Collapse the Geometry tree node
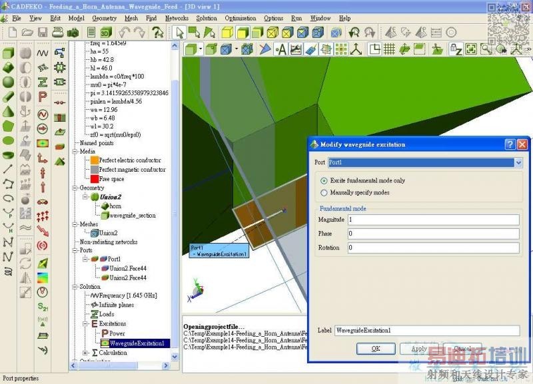The height and width of the screenshot is (384, 533). coord(75,188)
